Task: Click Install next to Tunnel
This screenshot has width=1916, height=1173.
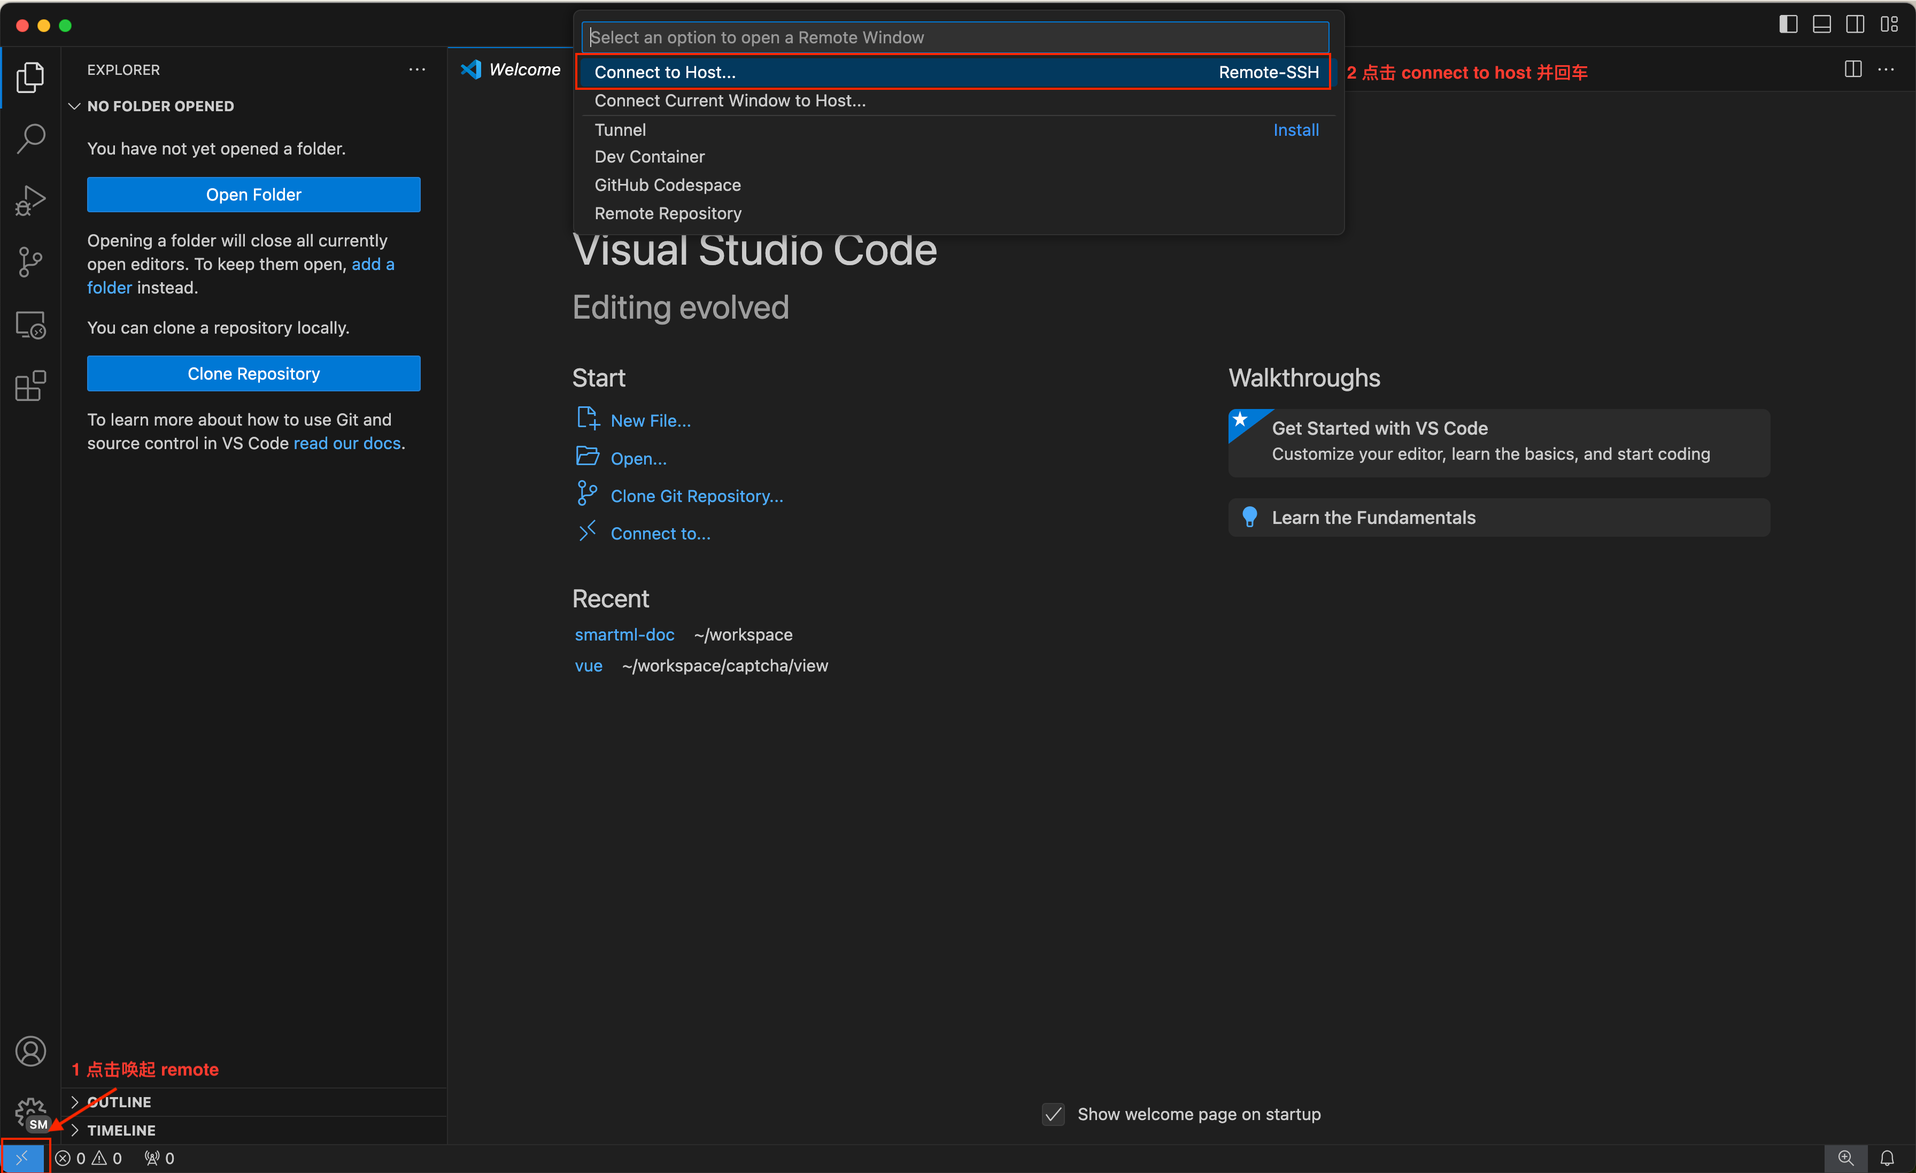Action: [1295, 130]
